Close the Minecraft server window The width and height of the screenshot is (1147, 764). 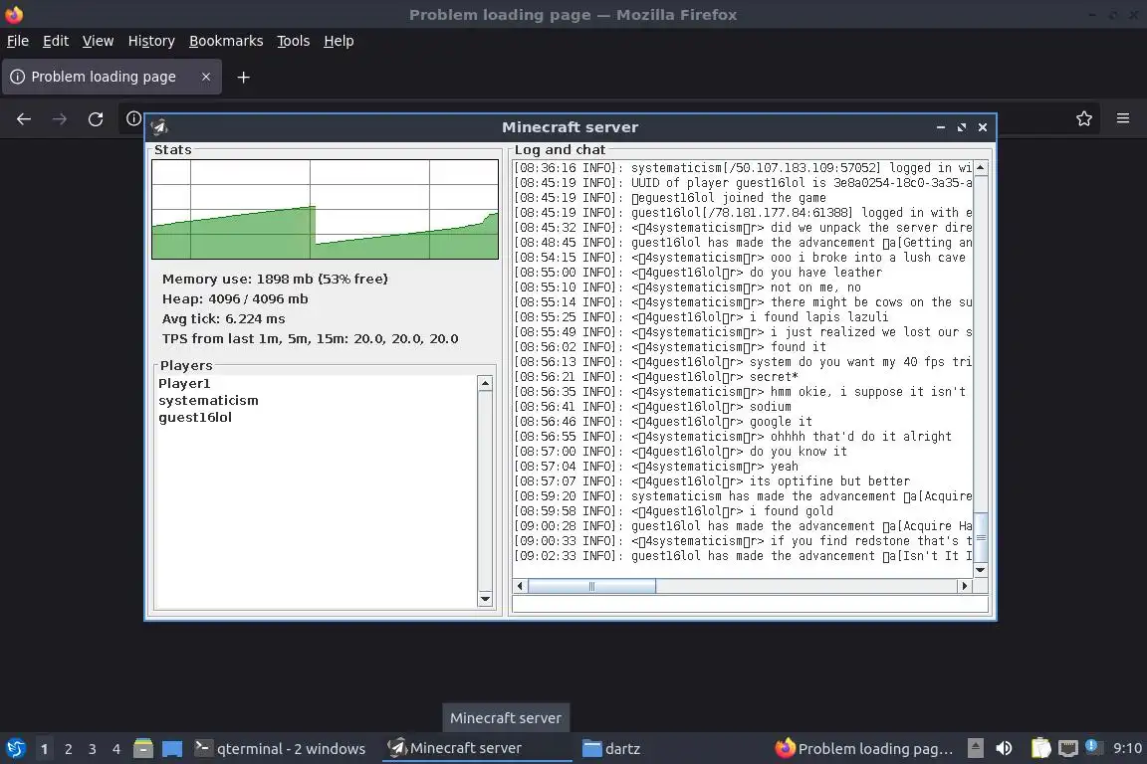(x=983, y=127)
